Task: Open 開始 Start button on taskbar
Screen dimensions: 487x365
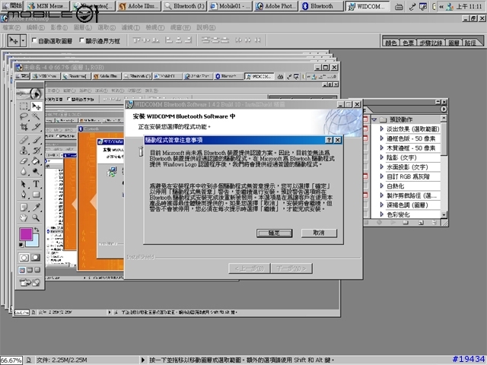Action: coord(12,5)
